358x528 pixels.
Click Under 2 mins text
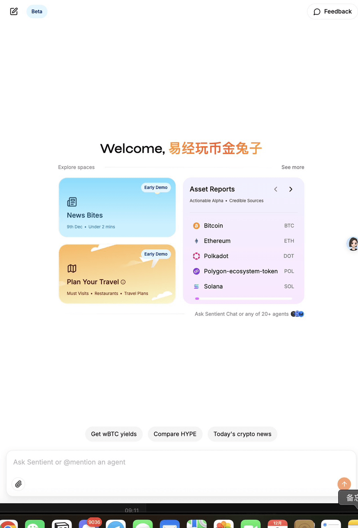[x=102, y=227]
